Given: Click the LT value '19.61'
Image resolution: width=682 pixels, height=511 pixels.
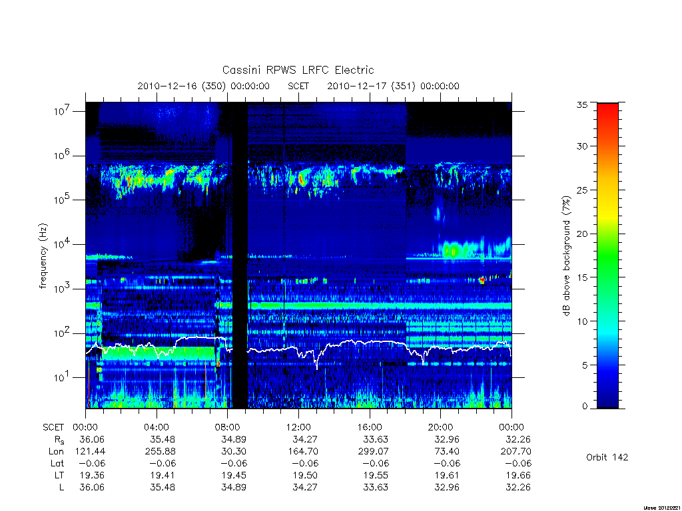Looking at the screenshot, I should click(447, 475).
